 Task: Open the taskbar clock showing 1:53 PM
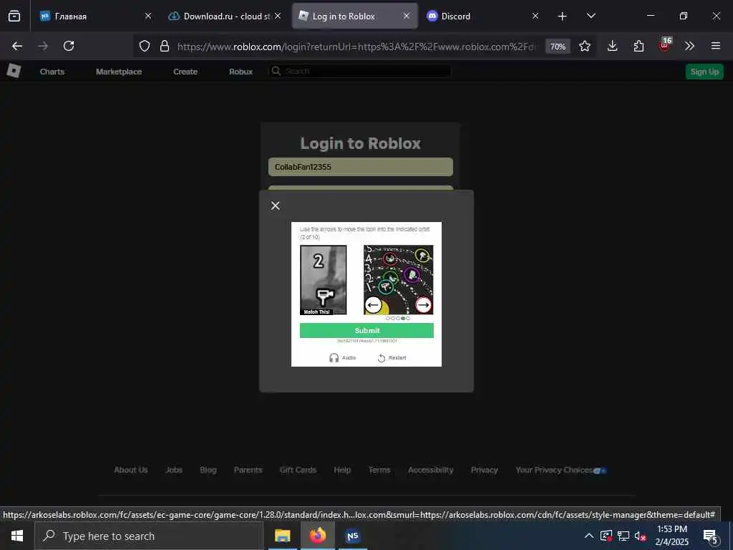tap(671, 536)
